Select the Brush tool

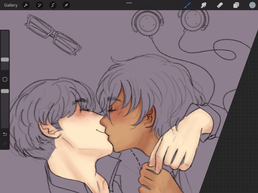[x=188, y=5]
